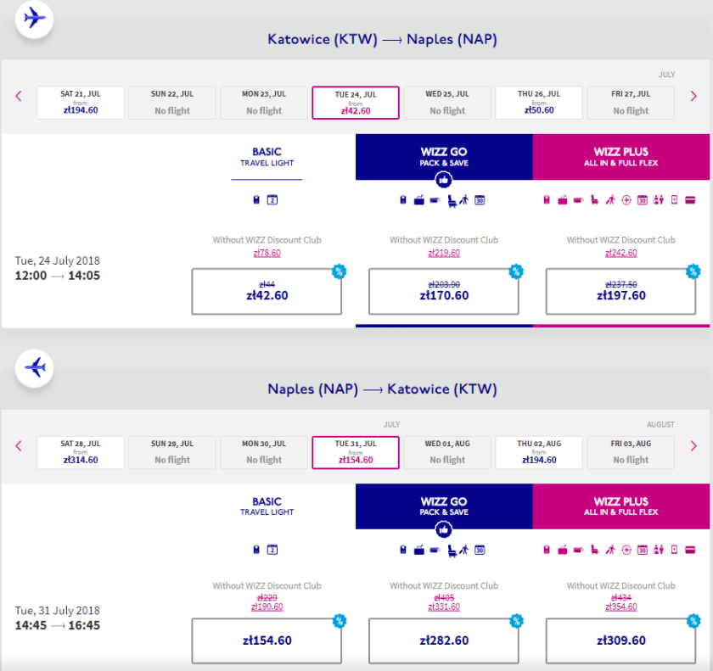This screenshot has width=713, height=671.
Task: Select THU 02 AUG return date tab
Action: pos(539,452)
